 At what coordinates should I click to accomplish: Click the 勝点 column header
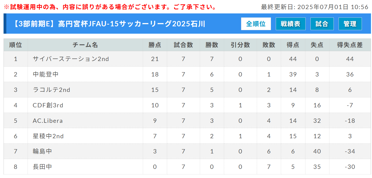(155, 45)
